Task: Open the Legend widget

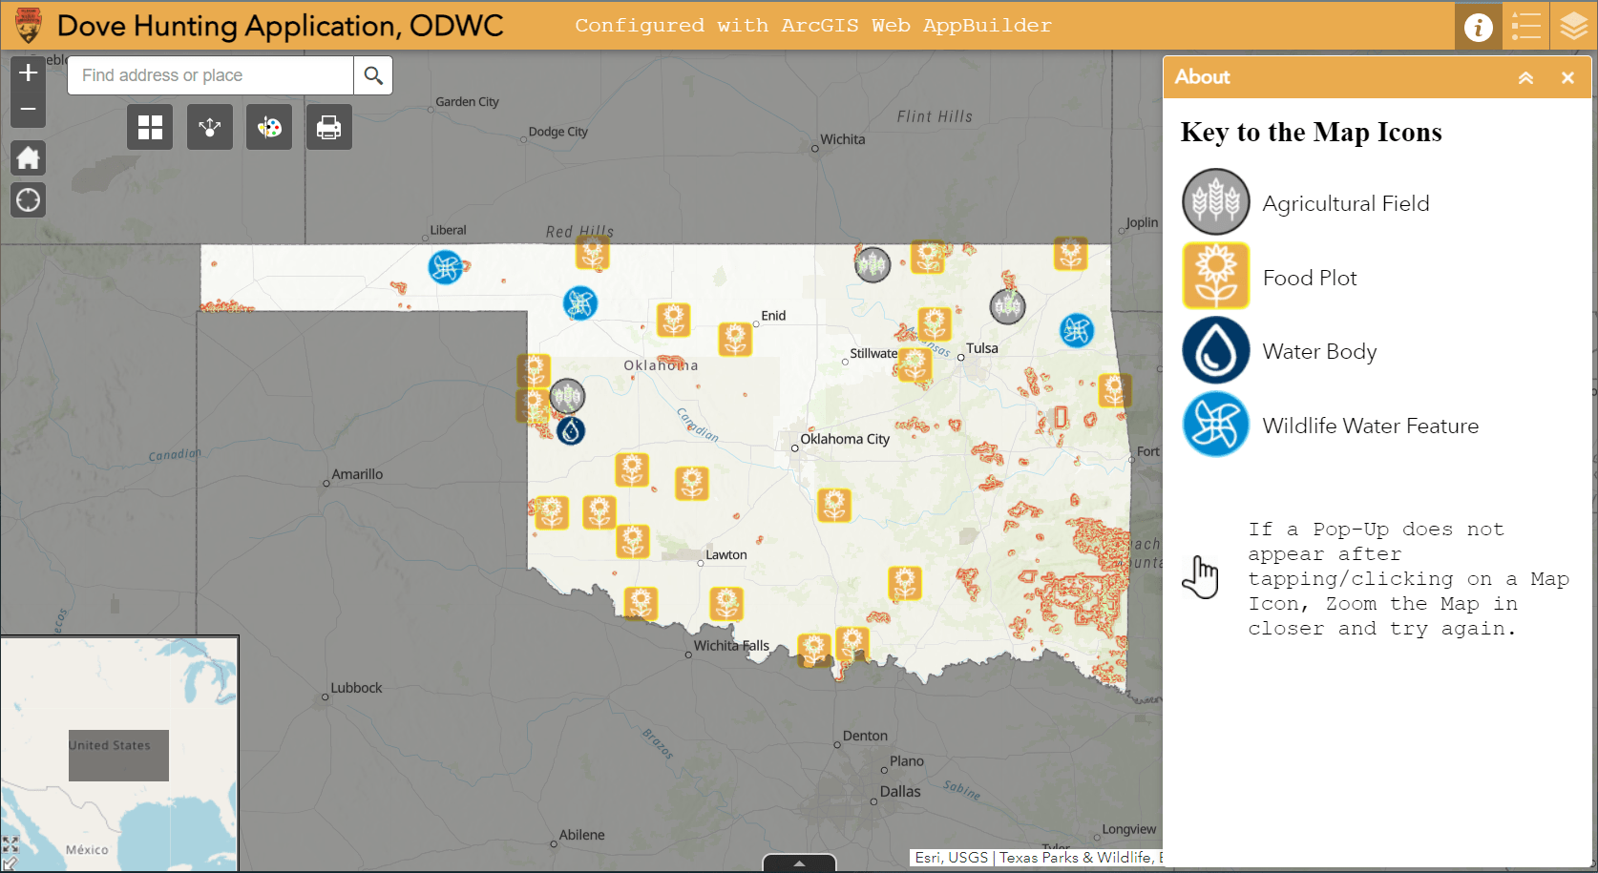Action: coord(1525,26)
